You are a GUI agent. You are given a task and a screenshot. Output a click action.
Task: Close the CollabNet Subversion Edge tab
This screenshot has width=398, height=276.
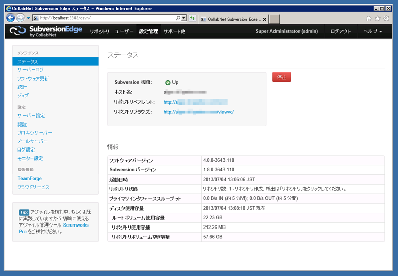tap(265, 19)
